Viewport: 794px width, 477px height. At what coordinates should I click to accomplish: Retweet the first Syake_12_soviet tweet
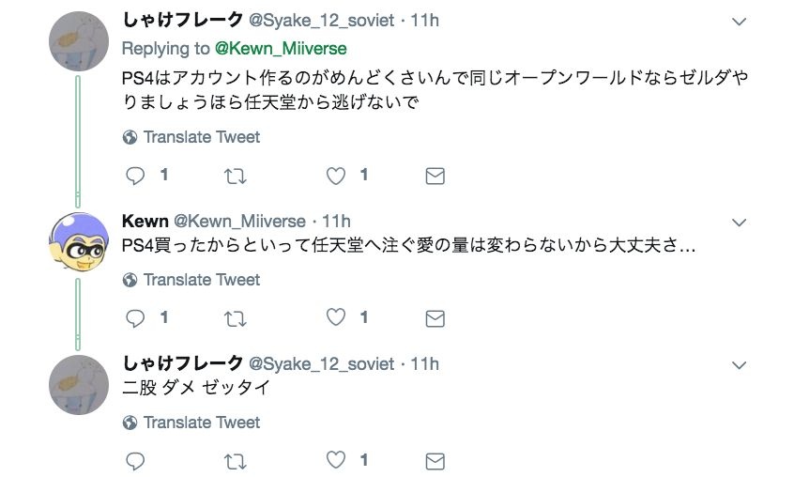(237, 176)
